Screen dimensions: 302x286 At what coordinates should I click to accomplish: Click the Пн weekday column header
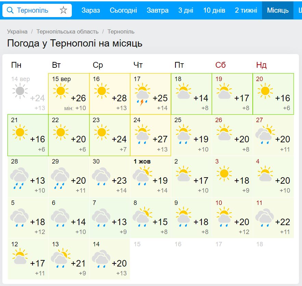click(x=16, y=65)
